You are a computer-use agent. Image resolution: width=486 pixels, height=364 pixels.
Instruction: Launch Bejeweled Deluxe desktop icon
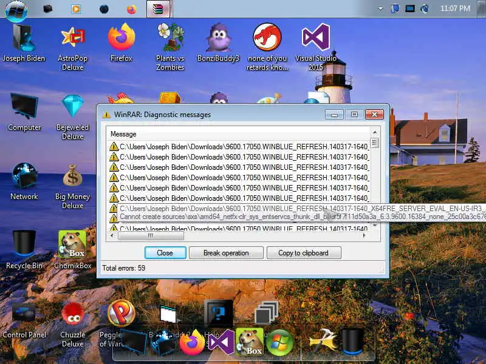pos(72,116)
